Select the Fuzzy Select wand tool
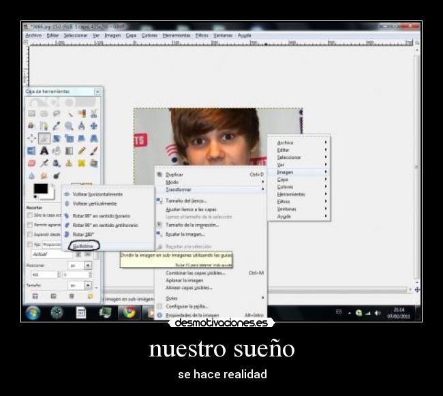 click(x=69, y=114)
